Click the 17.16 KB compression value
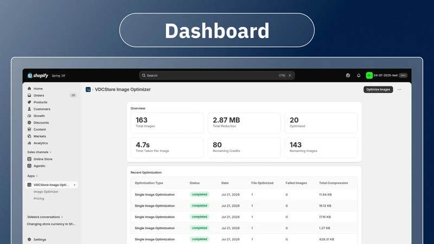This screenshot has width=434, height=244. [325, 217]
